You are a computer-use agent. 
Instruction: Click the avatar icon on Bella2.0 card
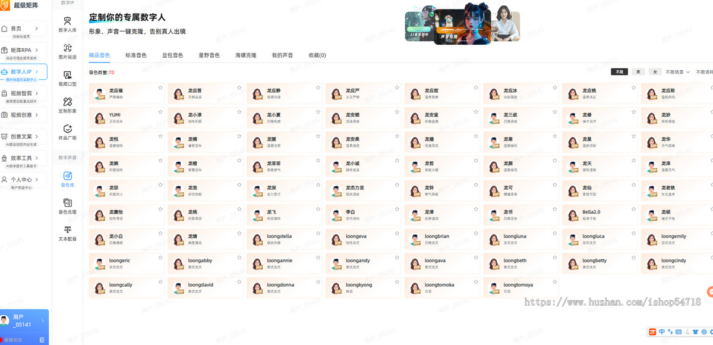573,215
